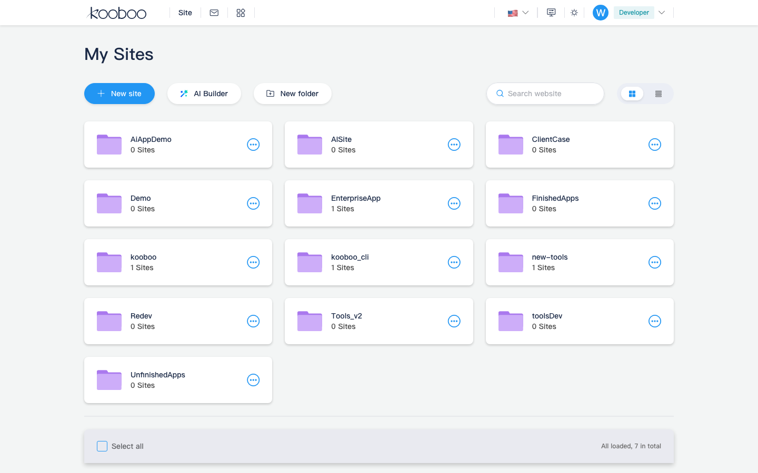Open the UnfinishedApps folder name
Viewport: 758px width, 473px height.
coord(158,375)
